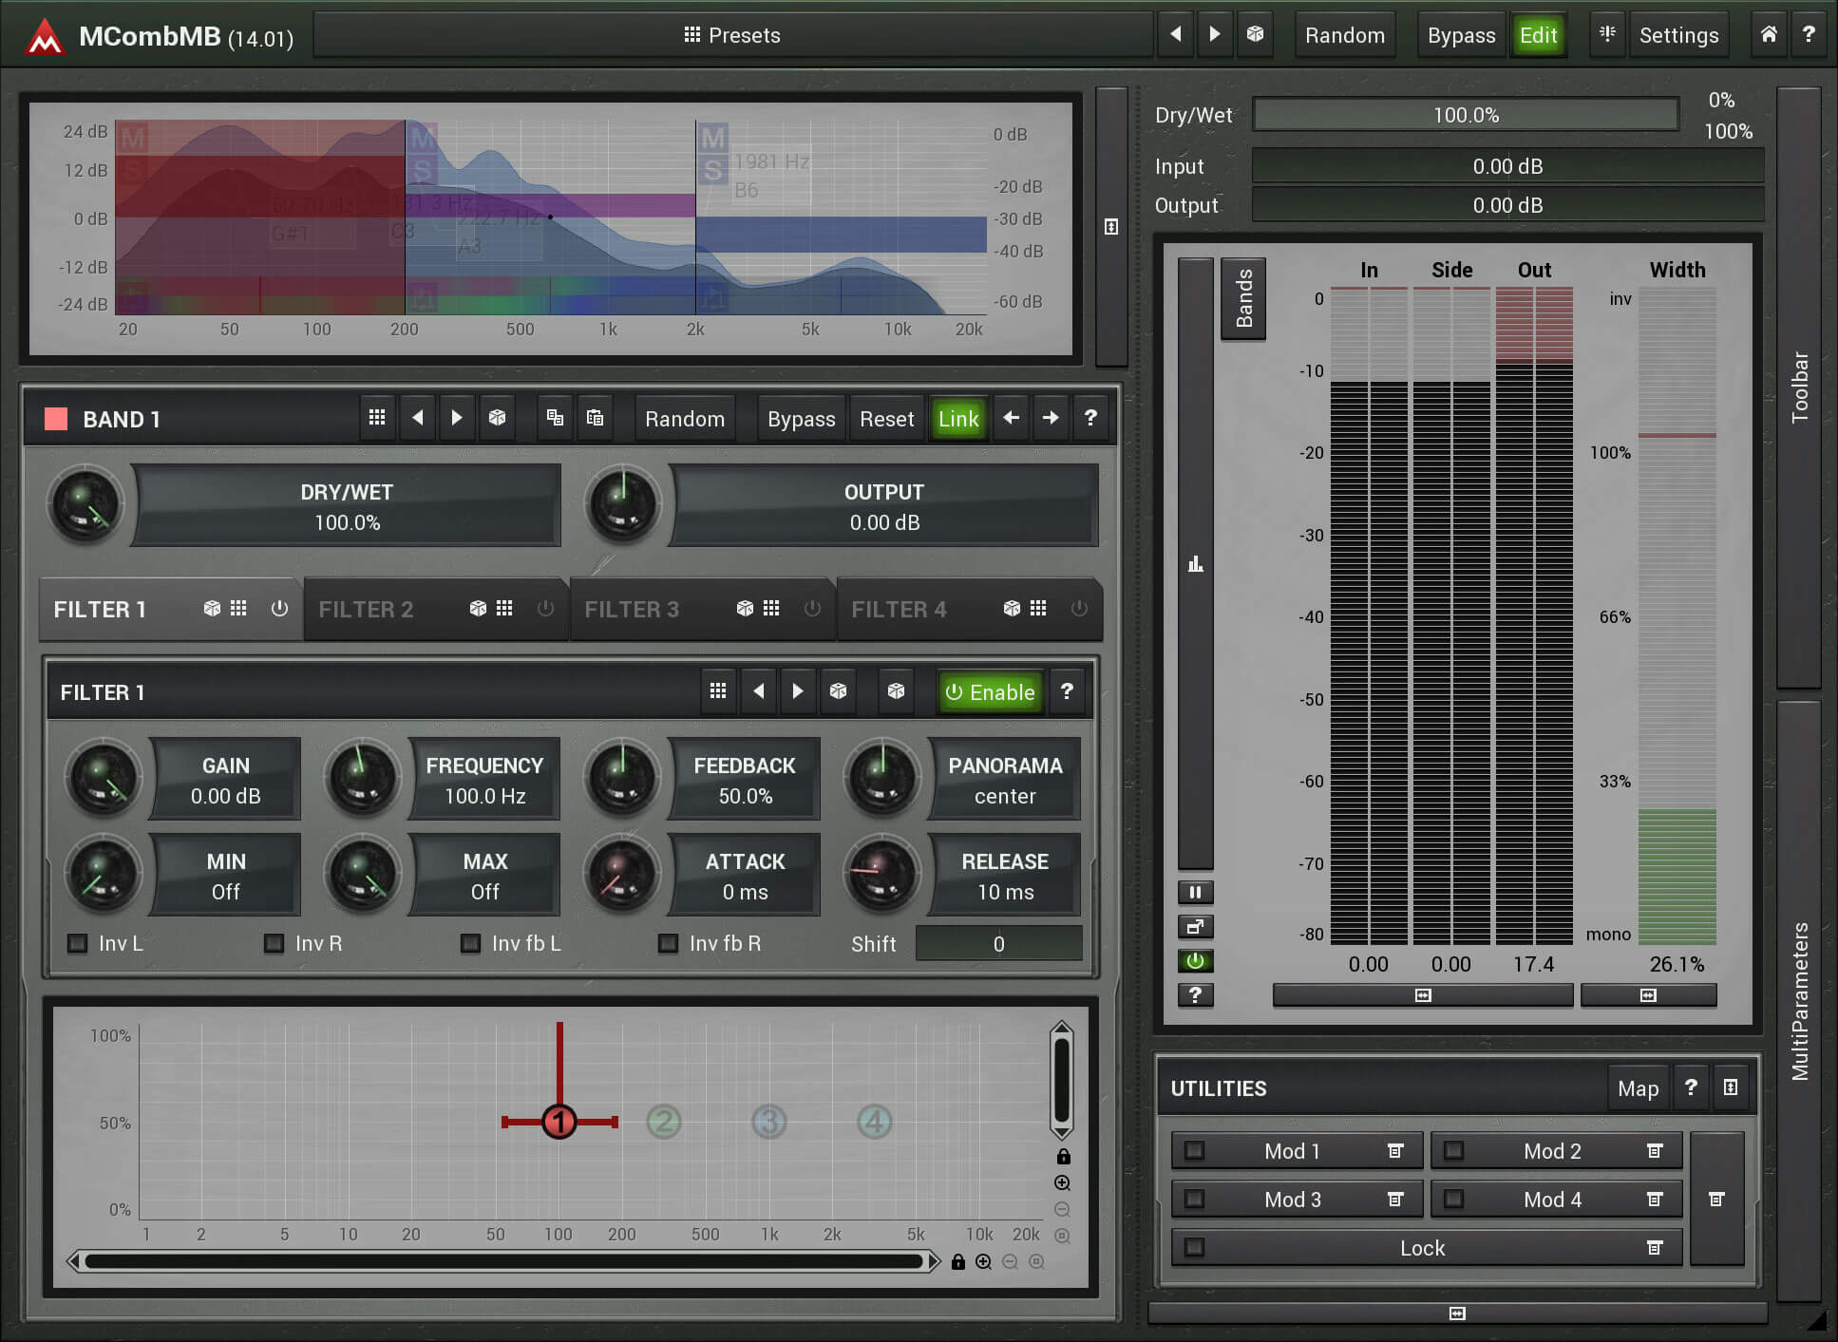Toggle the global Bypass button
Viewport: 1838px width, 1342px height.
1461,35
